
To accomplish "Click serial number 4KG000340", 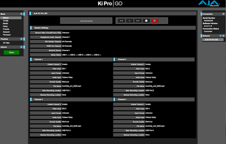I will [208, 21].
